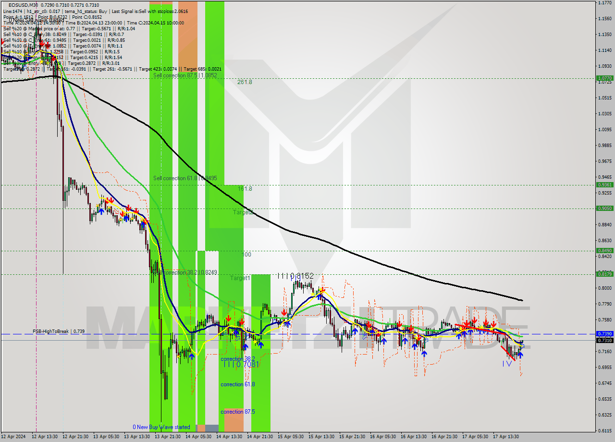The width and height of the screenshot is (615, 442).
Task: Click the 261.8 Fibonacci level label
Action: [245, 82]
